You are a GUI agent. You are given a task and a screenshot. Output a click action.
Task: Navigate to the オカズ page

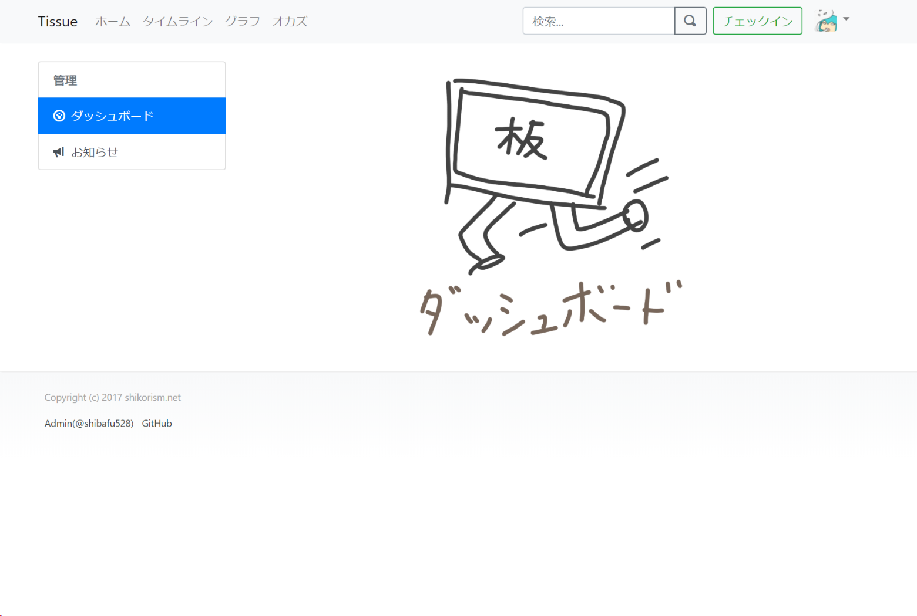(290, 22)
